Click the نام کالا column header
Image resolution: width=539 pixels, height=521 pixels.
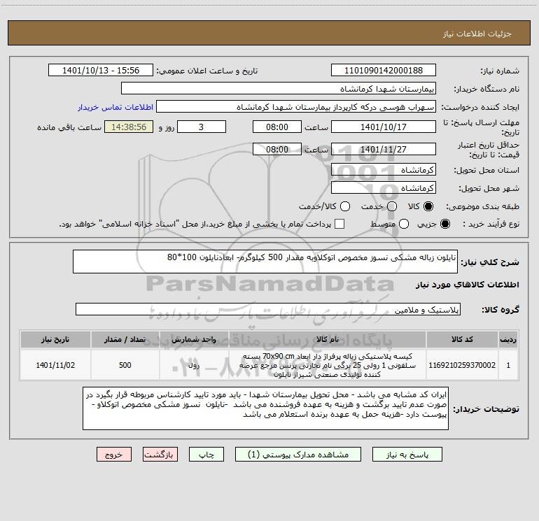click(x=328, y=339)
